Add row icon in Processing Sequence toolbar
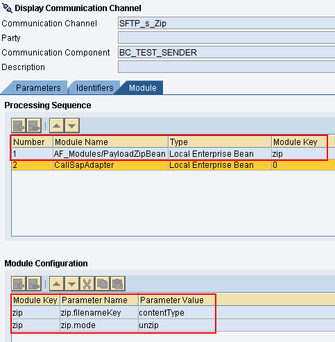335x342 pixels. pos(19,126)
